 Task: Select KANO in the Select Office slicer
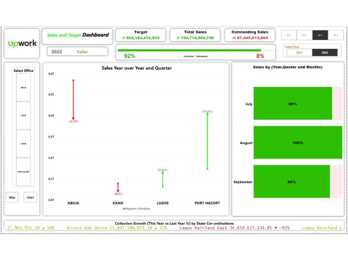click(x=23, y=115)
